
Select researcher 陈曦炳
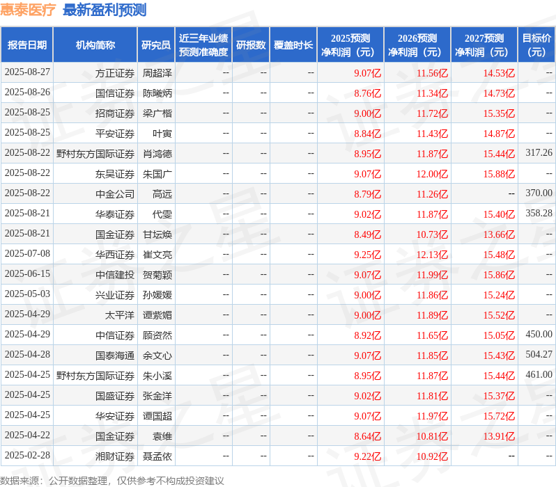coord(157,93)
